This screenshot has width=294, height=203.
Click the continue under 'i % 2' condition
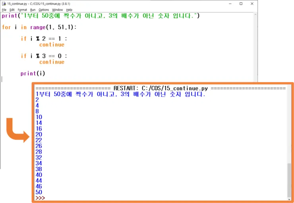point(52,44)
